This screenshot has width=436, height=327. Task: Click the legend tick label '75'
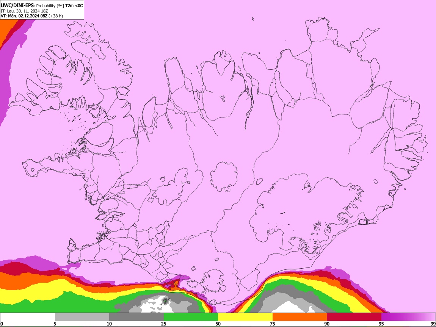click(x=273, y=324)
